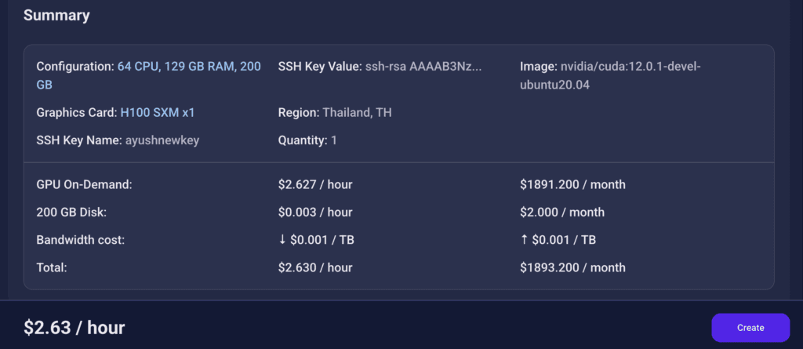The height and width of the screenshot is (349, 803).
Task: Click the Region Thailand, TH value
Action: 357,113
